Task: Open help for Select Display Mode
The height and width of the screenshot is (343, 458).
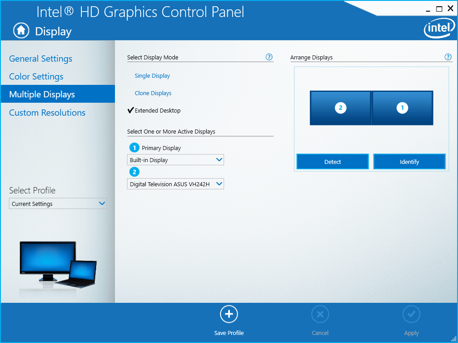Action: 269,57
